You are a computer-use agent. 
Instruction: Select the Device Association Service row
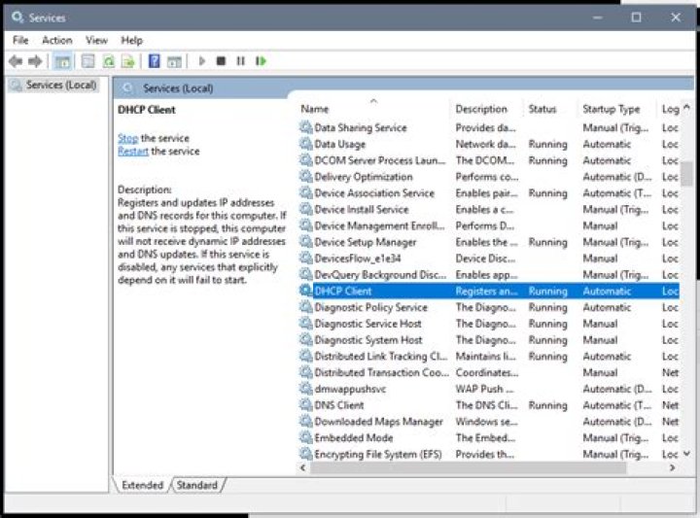[x=489, y=192]
